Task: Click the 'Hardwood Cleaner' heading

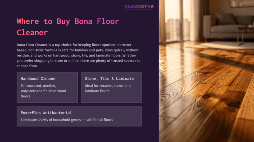Action: [38, 79]
